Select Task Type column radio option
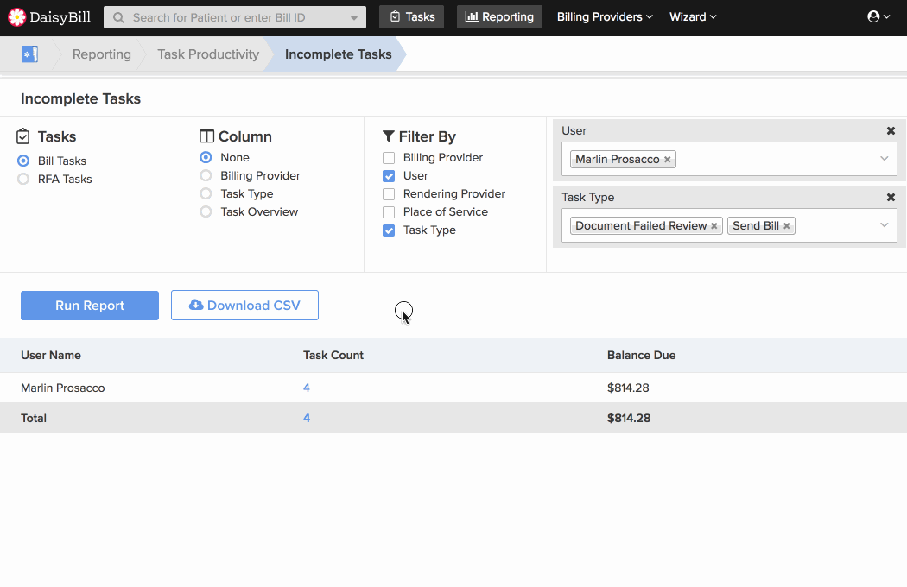 click(x=206, y=193)
